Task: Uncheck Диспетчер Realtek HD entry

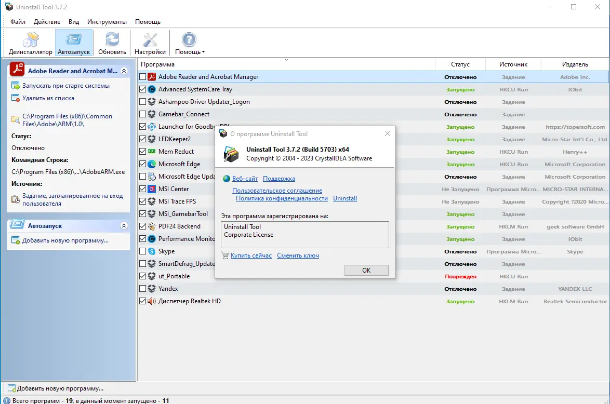Action: coord(143,301)
